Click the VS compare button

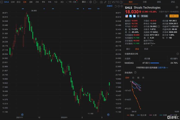(x=113, y=2)
